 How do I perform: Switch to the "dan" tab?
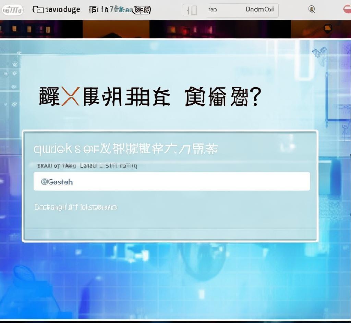[213, 10]
